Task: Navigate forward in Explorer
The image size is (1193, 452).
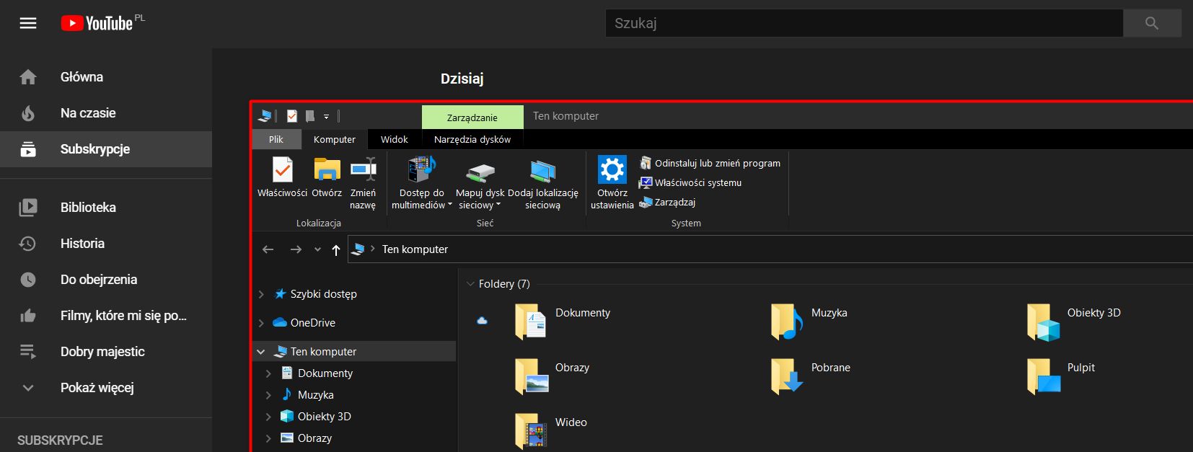Action: [296, 249]
